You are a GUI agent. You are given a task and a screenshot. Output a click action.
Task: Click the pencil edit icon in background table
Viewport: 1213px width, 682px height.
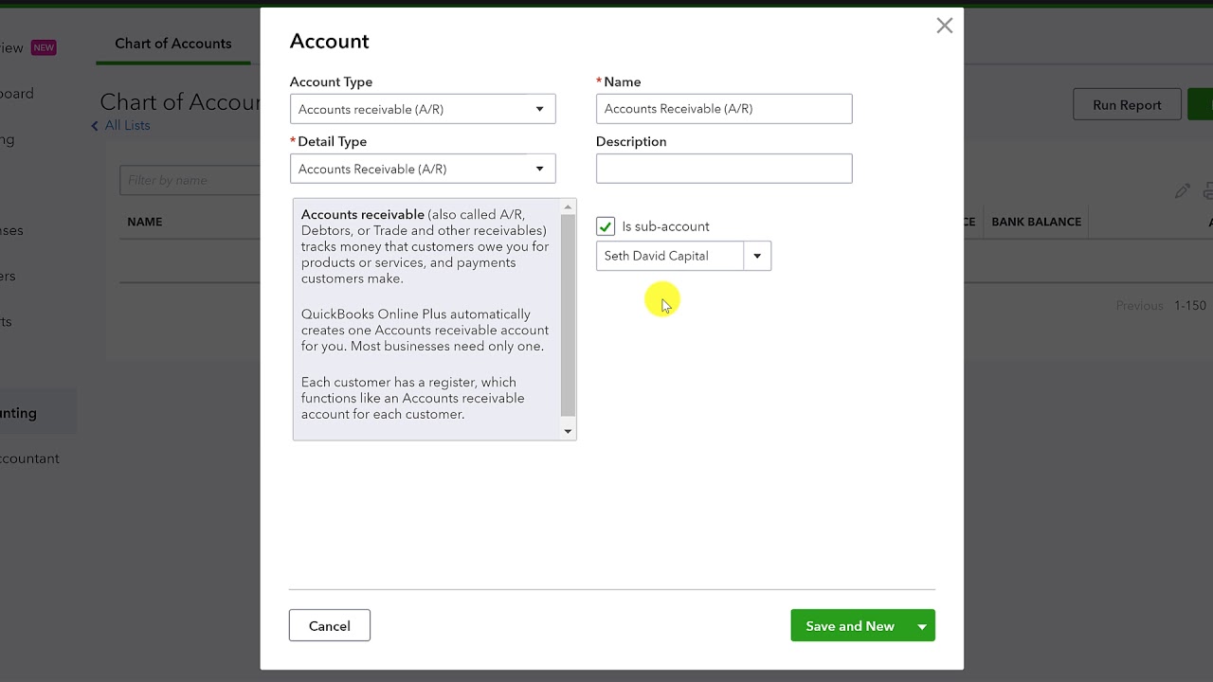pos(1182,191)
